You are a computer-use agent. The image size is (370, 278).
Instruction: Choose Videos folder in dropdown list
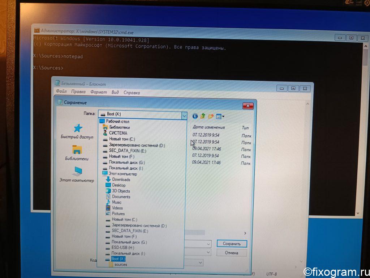coord(114,208)
